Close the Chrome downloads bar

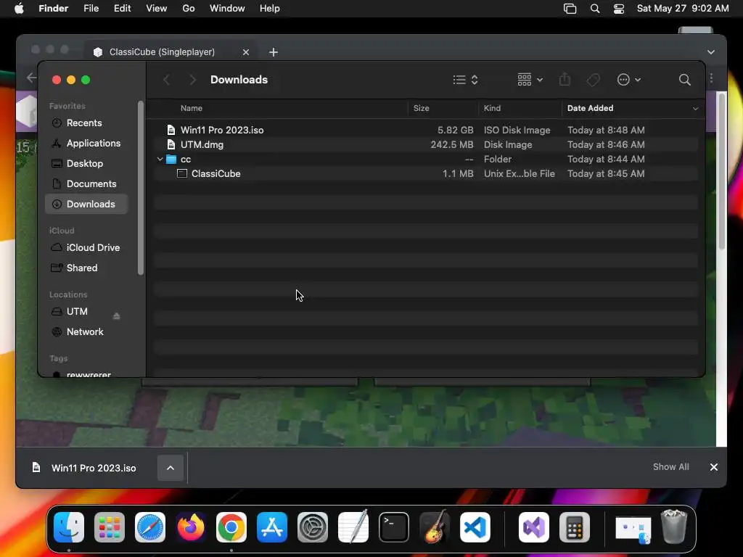[x=714, y=467]
